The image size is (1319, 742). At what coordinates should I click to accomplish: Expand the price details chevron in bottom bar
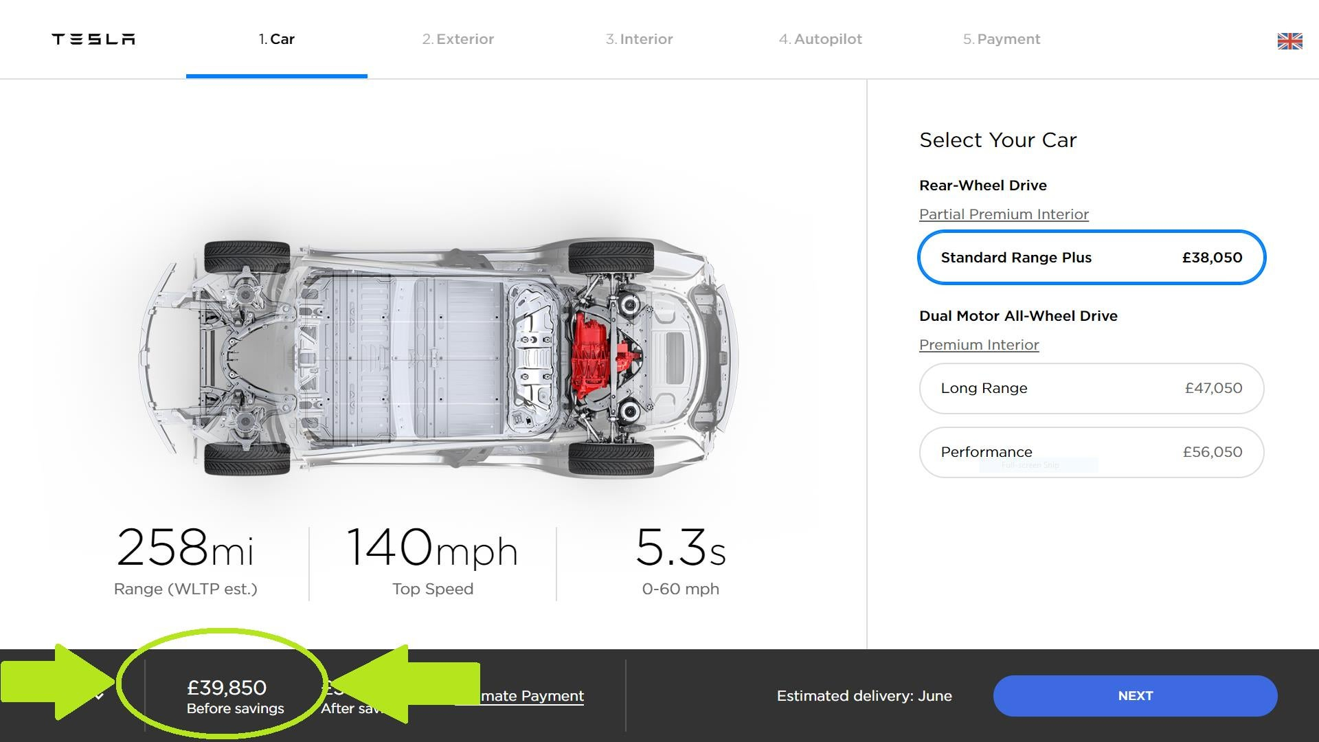point(100,696)
